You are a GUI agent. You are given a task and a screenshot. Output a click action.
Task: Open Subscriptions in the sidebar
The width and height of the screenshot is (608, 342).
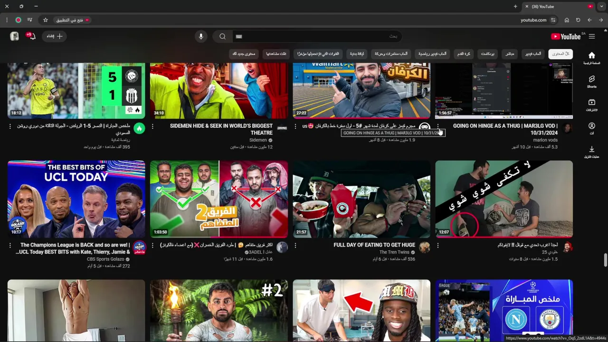tap(591, 105)
